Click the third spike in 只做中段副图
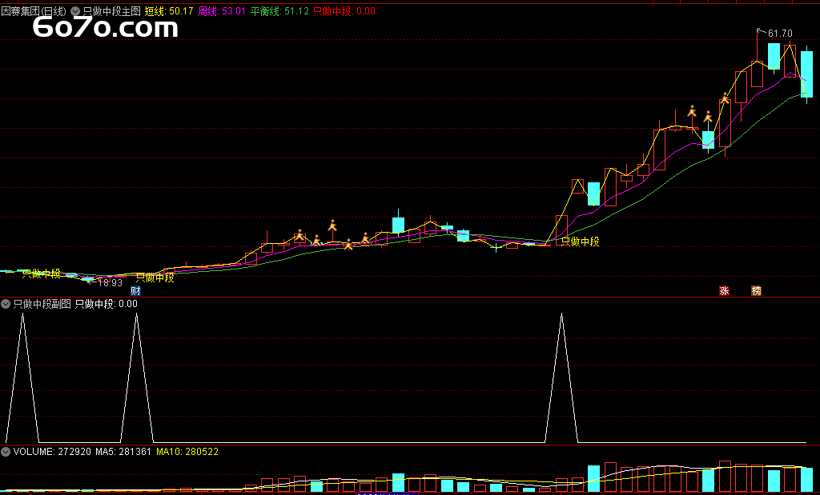Image resolution: width=820 pixels, height=495 pixels. coord(561,378)
